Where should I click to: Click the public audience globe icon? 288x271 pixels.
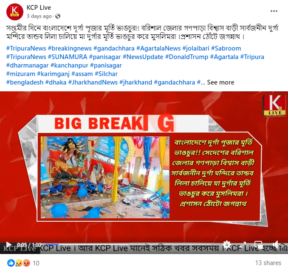coord(58,16)
